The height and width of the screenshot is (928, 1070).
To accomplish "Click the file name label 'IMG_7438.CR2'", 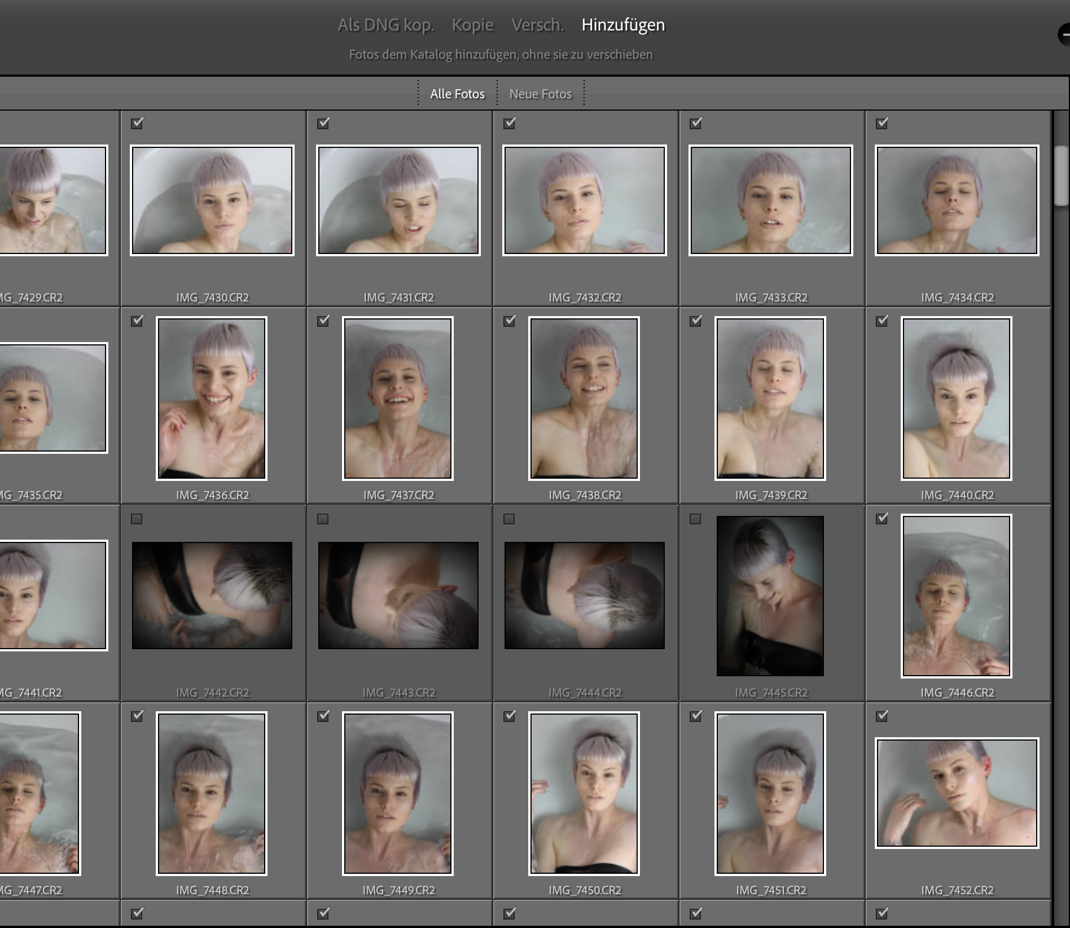I will (585, 495).
